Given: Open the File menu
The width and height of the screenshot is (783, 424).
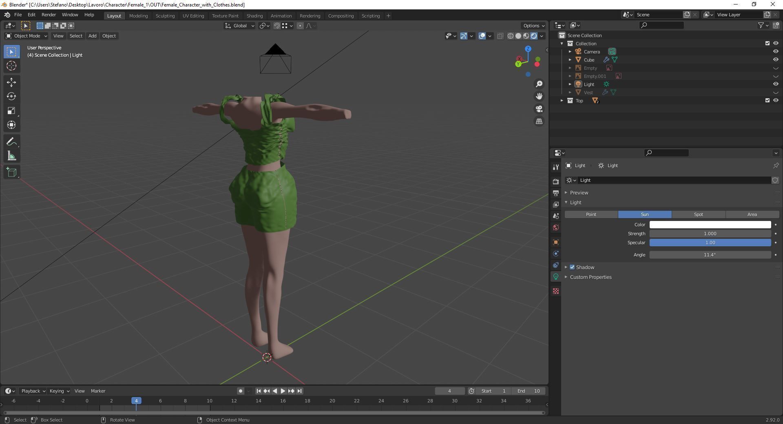Looking at the screenshot, I should [x=18, y=15].
